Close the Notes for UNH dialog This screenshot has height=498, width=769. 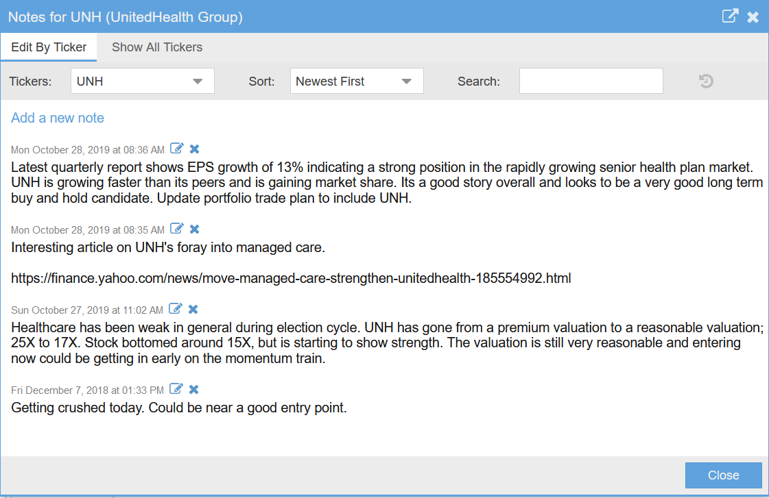tap(753, 17)
